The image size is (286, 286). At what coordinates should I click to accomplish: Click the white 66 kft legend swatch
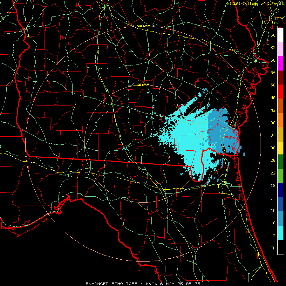tap(281, 35)
